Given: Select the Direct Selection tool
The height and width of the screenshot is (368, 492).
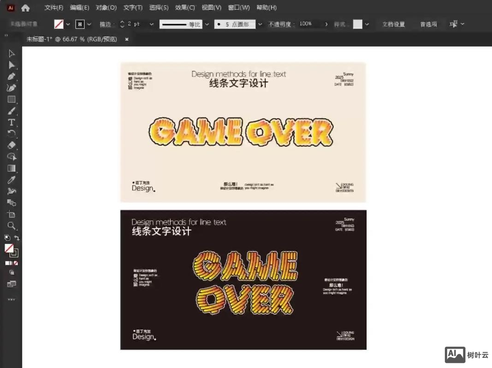Looking at the screenshot, I should [x=12, y=65].
